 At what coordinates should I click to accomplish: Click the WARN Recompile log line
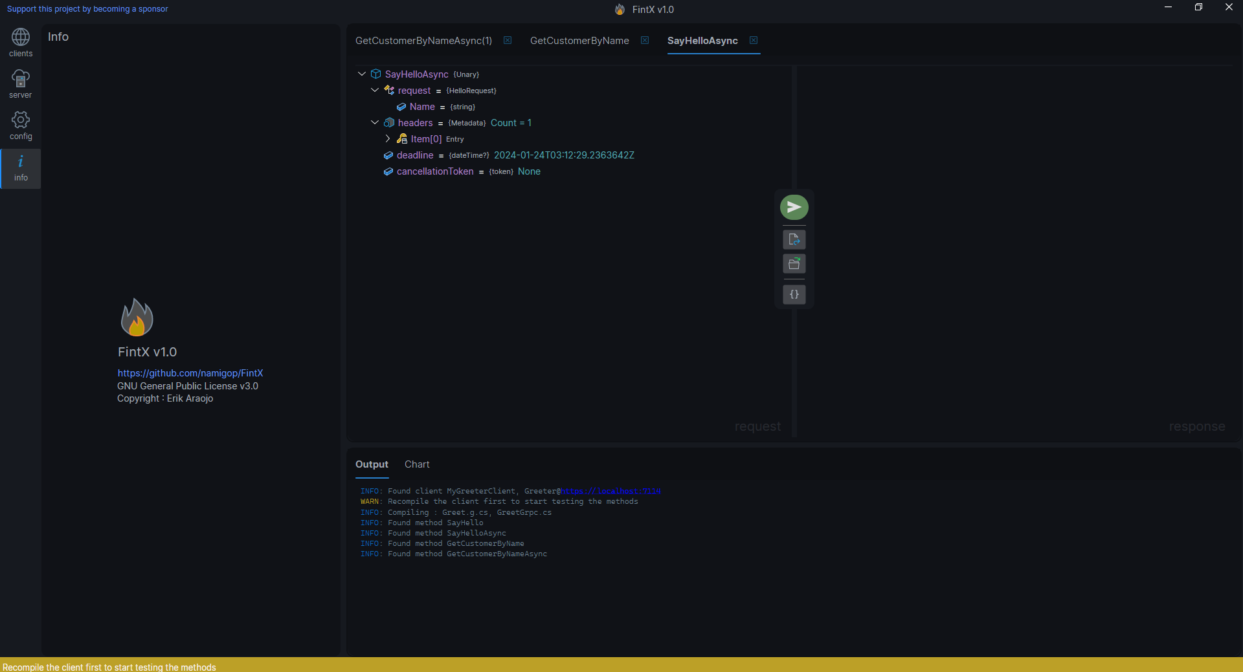click(x=499, y=501)
